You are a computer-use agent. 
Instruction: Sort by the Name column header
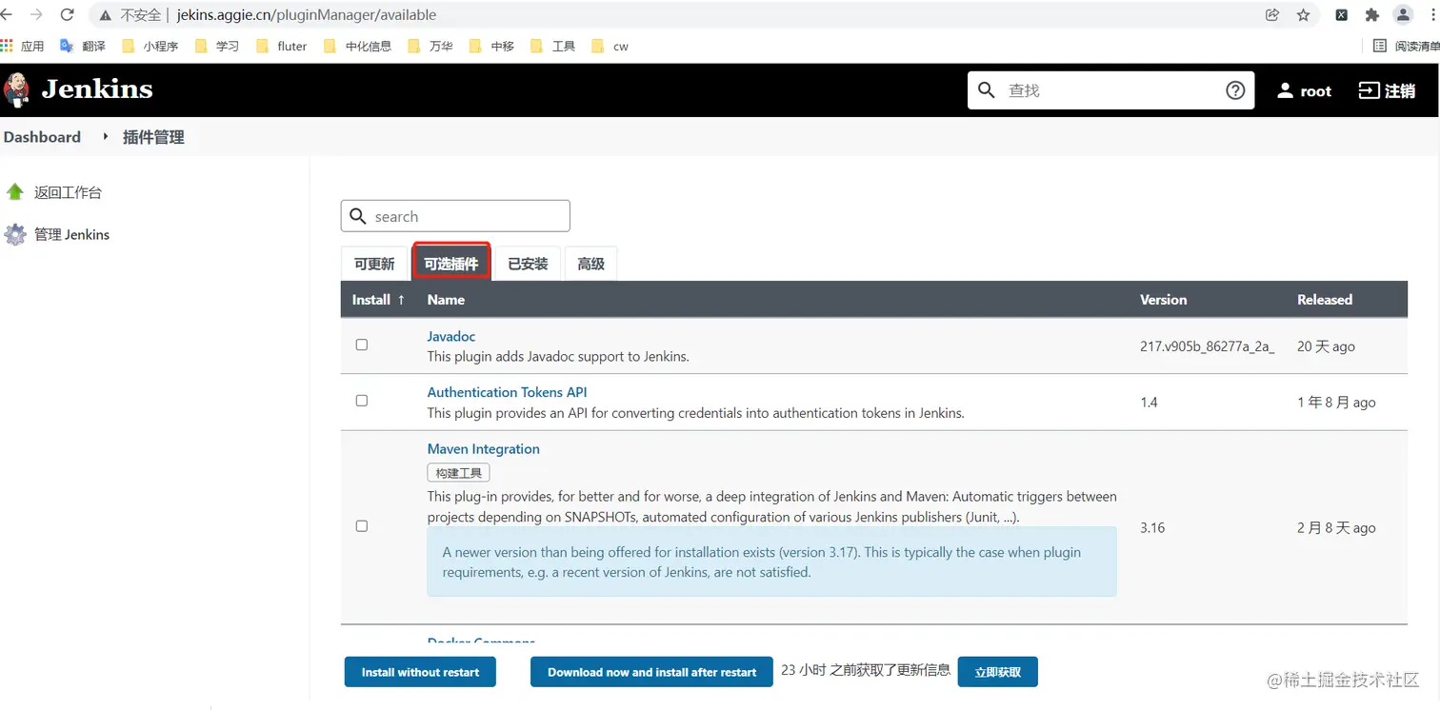click(446, 299)
